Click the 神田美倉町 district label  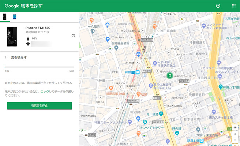coord(197,95)
